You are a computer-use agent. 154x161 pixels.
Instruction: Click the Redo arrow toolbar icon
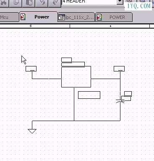55,3
